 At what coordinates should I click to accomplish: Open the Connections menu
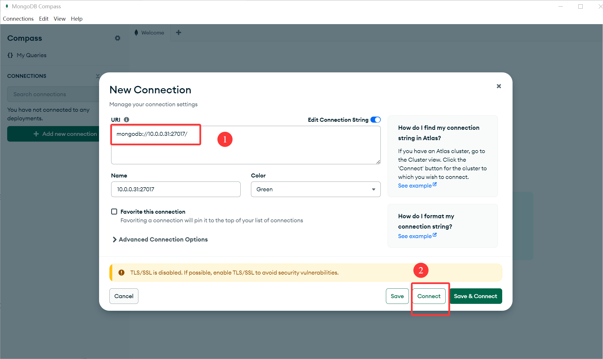tap(18, 19)
